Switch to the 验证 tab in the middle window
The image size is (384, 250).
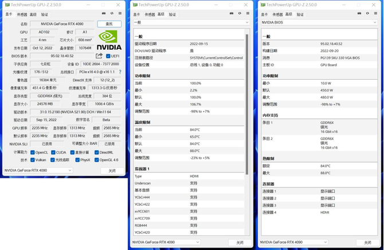173,14
